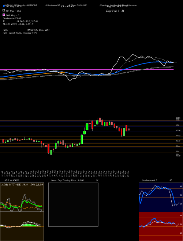
Task: Click the 39.52 price axis label
Action: point(178,135)
